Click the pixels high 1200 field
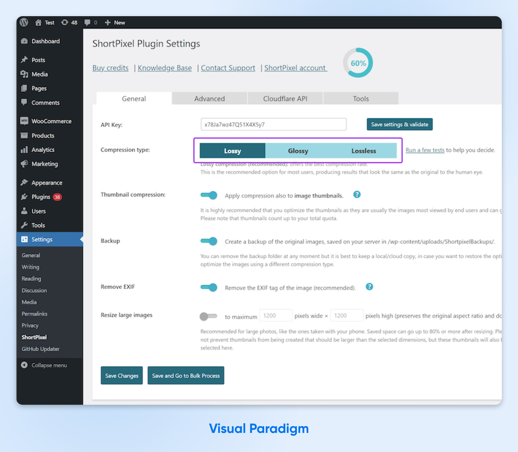The height and width of the screenshot is (452, 518). 347,315
